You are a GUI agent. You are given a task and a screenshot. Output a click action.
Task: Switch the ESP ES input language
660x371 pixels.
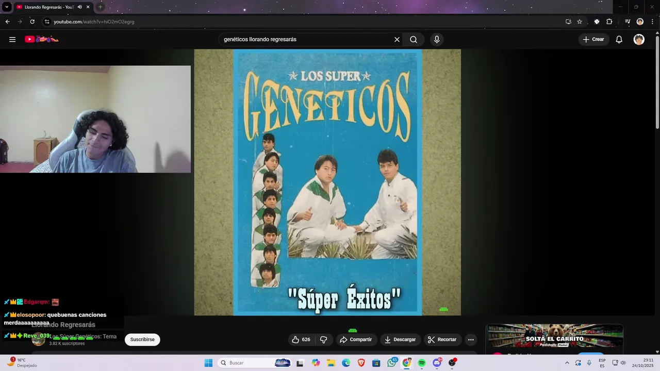coord(602,363)
